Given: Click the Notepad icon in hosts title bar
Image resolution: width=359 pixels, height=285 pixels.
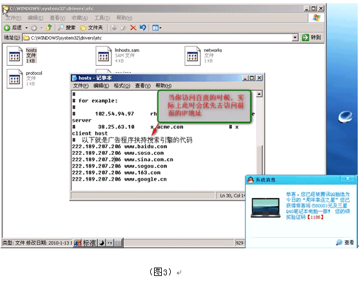Looking at the screenshot, I should coord(74,78).
